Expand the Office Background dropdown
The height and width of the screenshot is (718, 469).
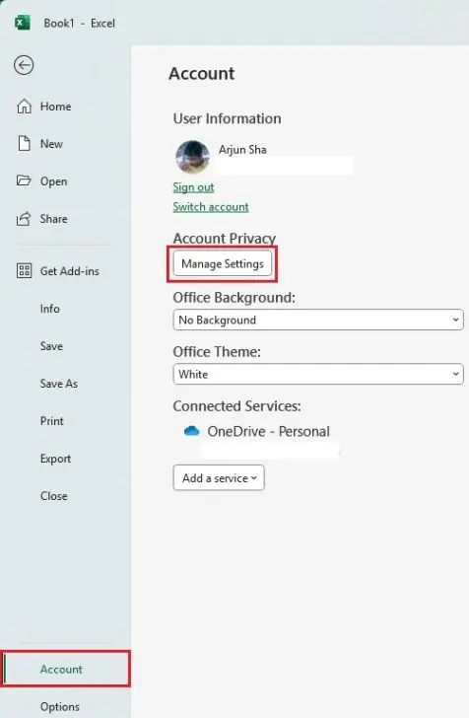[x=318, y=321]
